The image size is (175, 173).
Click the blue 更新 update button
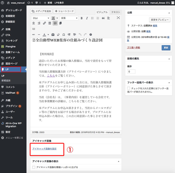(x=166, y=47)
